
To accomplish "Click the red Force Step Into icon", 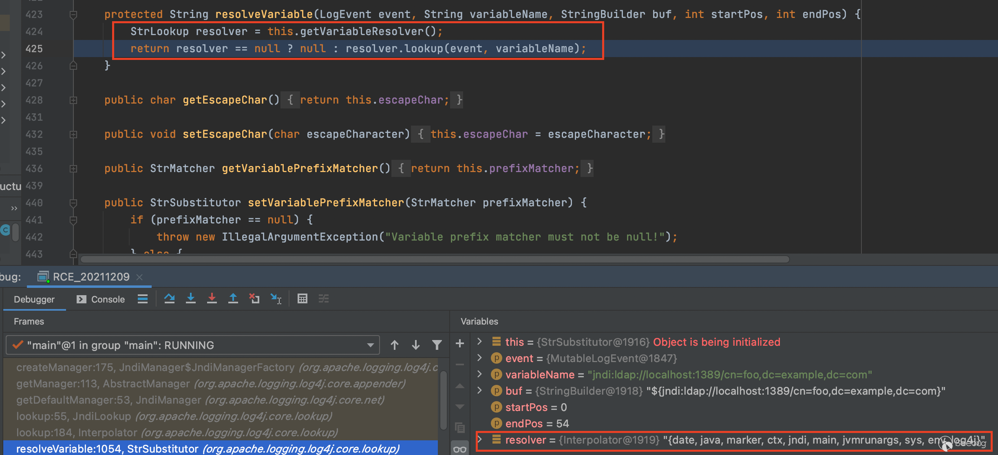I will [212, 299].
